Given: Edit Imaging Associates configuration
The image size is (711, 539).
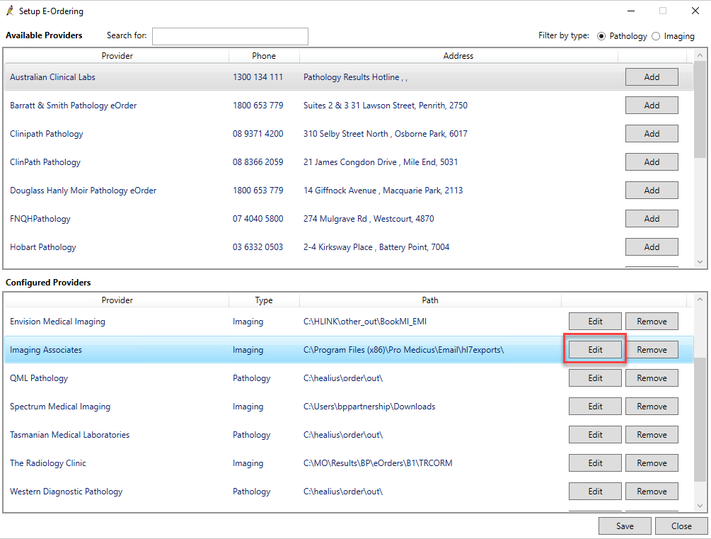Looking at the screenshot, I should tap(595, 350).
